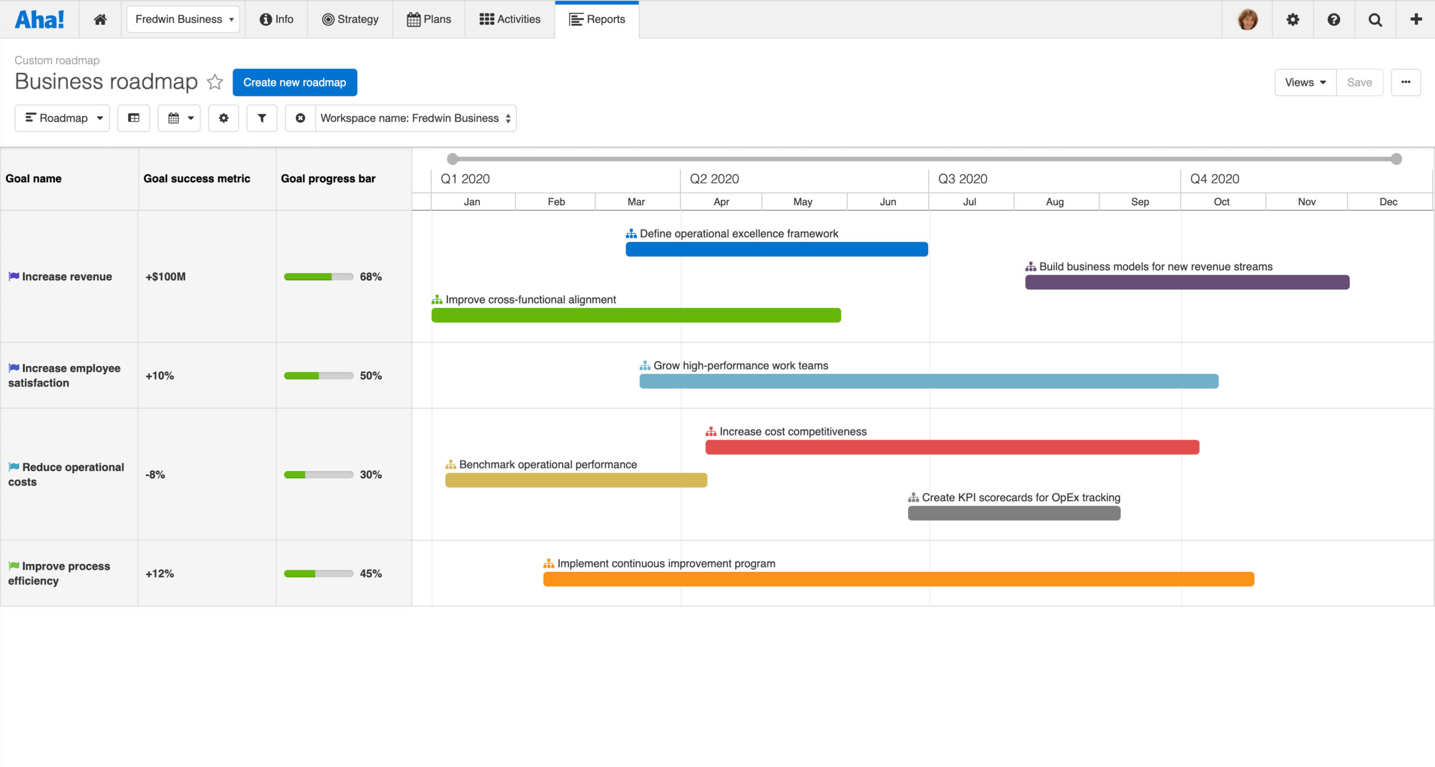Toggle the favorite star next to Business roadmap
This screenshot has width=1435, height=767.
[x=215, y=82]
